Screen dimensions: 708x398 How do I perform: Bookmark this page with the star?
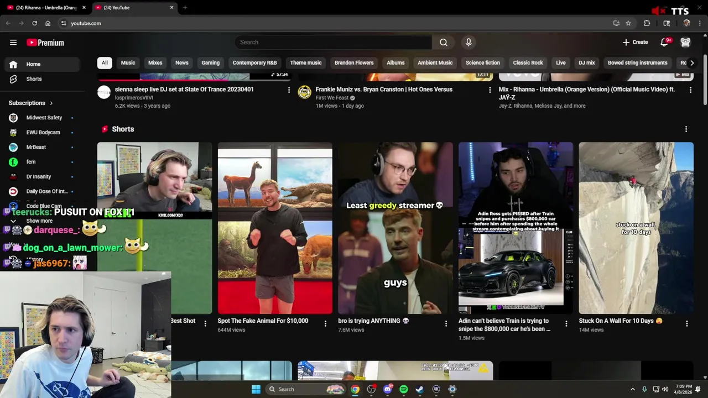coord(628,23)
